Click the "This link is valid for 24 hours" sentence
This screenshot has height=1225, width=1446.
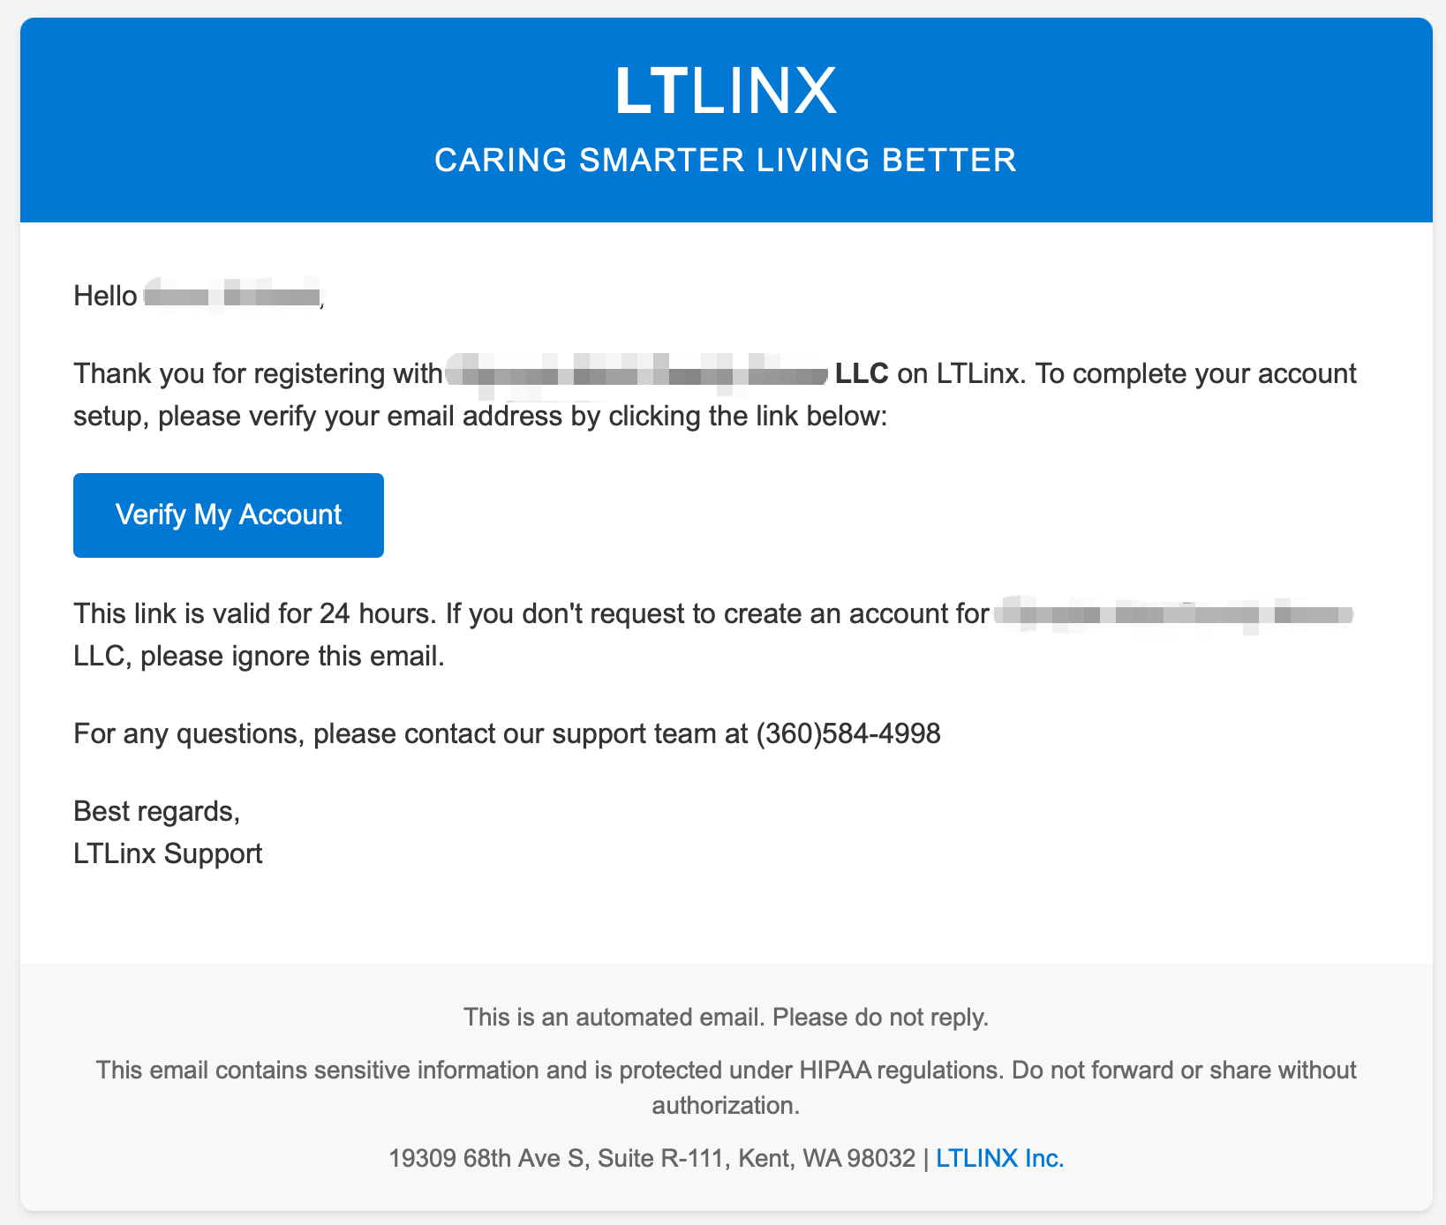[254, 612]
